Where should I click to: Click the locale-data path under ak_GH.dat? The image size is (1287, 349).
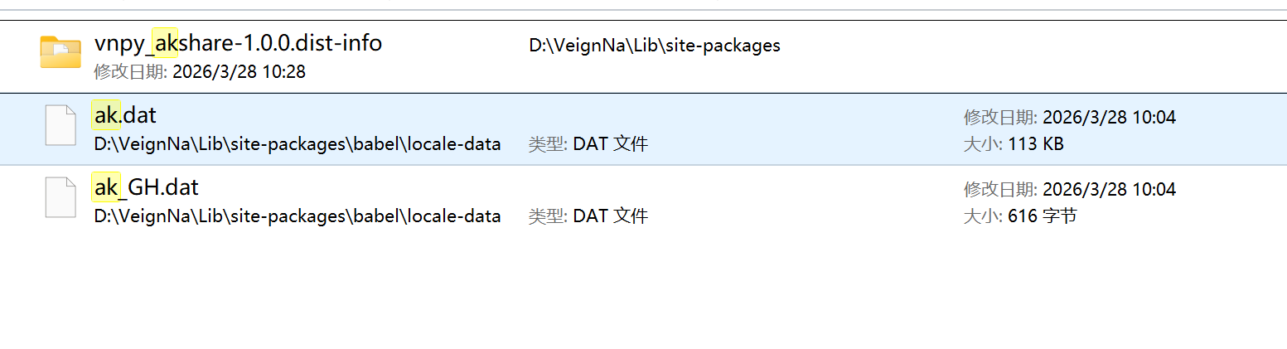[x=298, y=216]
